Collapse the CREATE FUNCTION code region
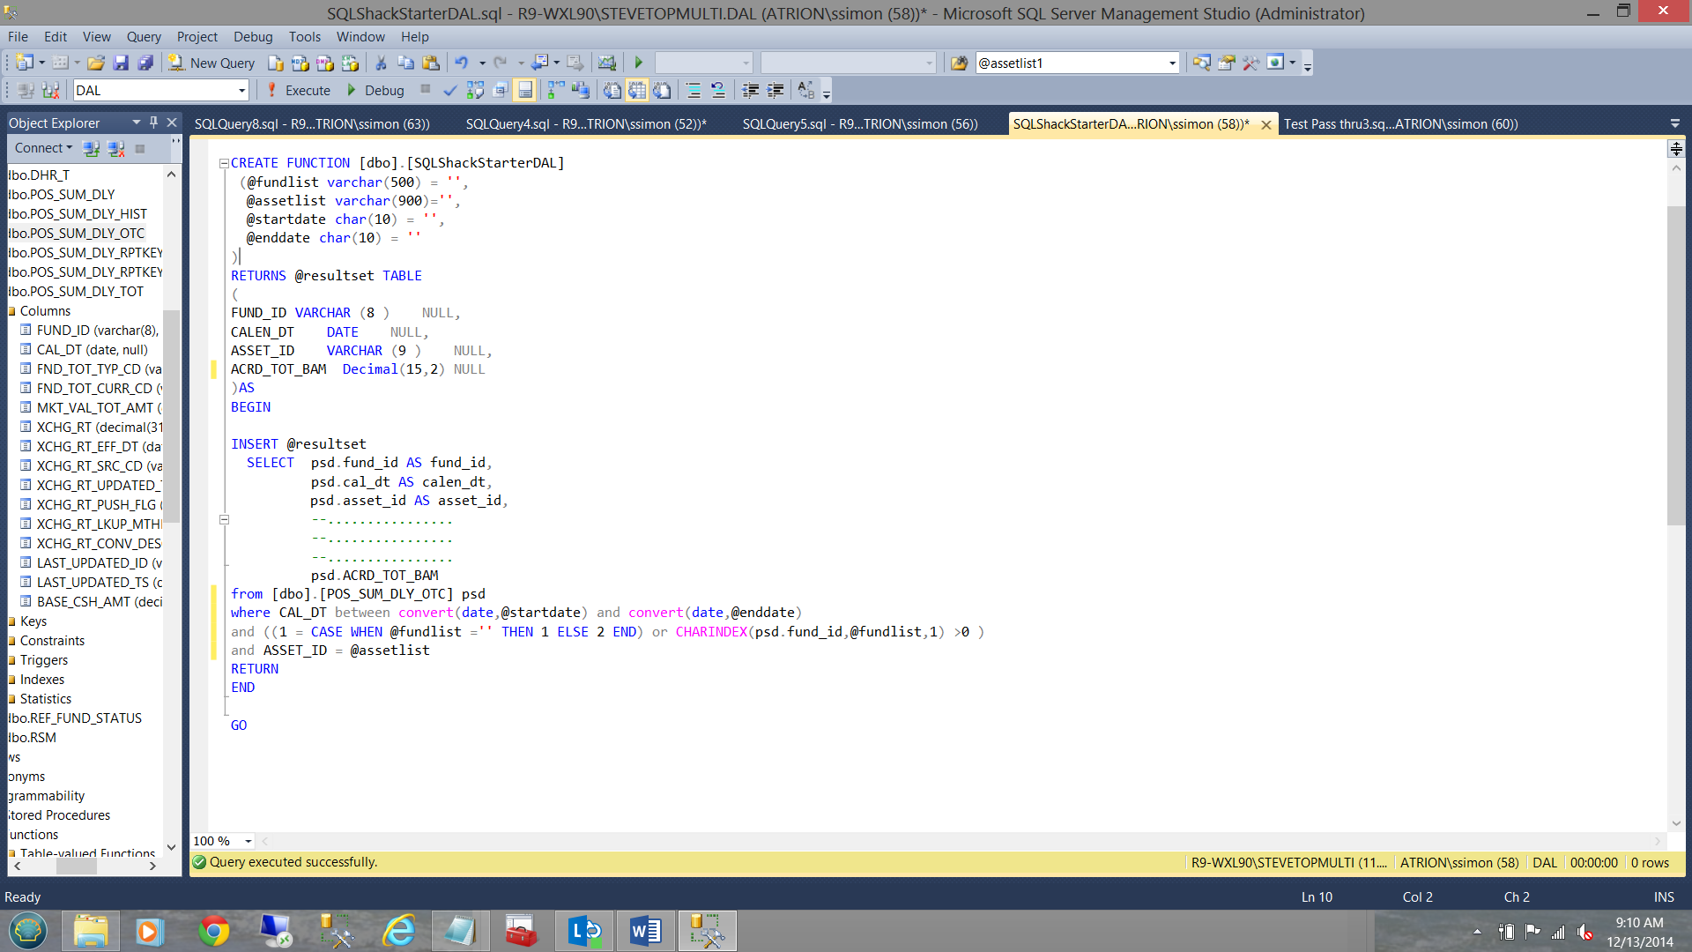Image resolution: width=1692 pixels, height=952 pixels. (224, 163)
